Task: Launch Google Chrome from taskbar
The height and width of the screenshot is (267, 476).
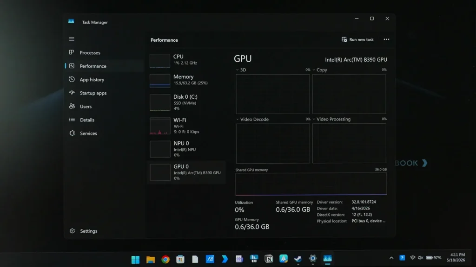Action: pos(165,259)
